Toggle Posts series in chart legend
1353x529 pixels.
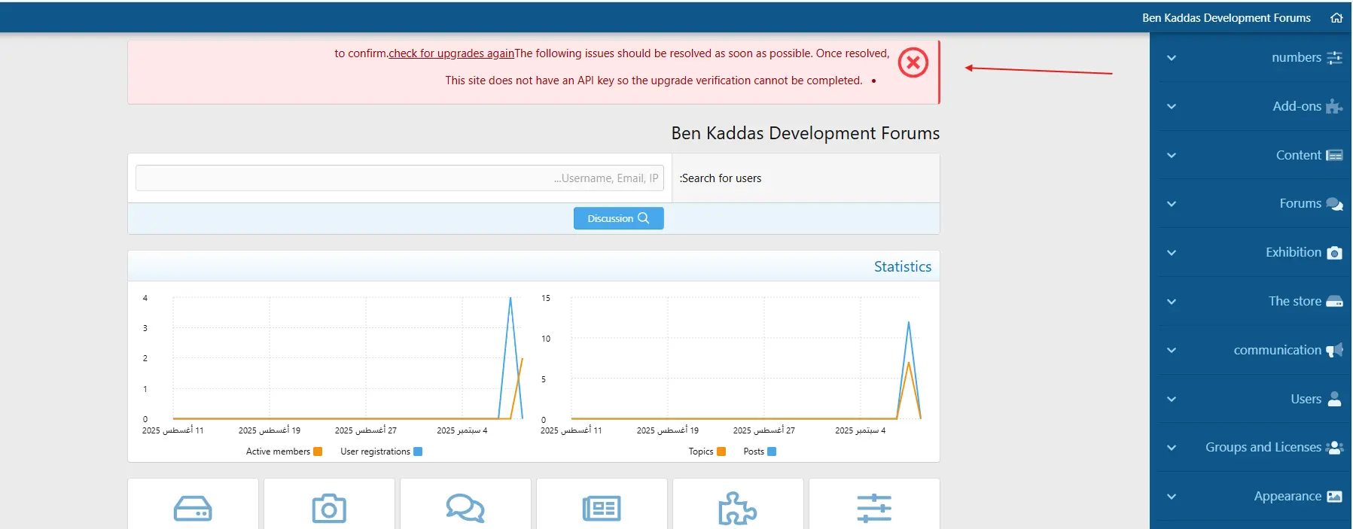(771, 451)
